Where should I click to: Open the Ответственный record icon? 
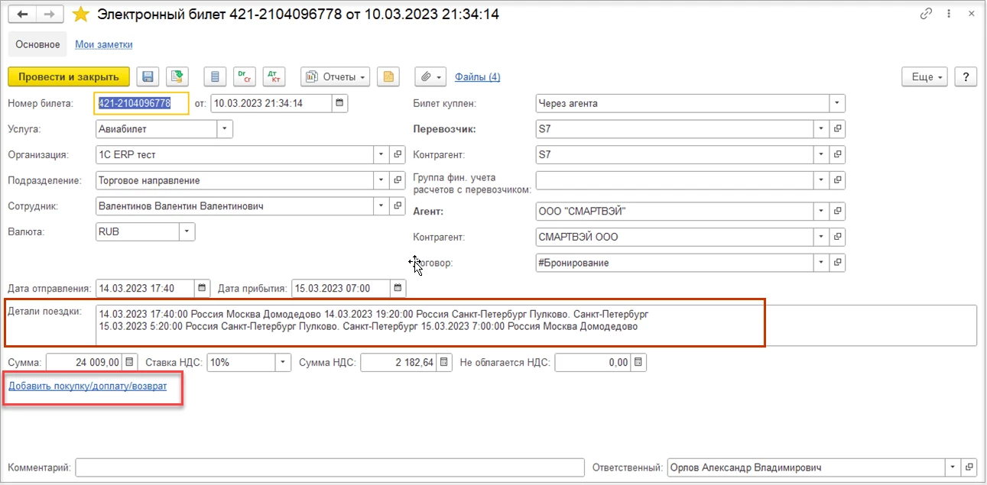coord(969,467)
